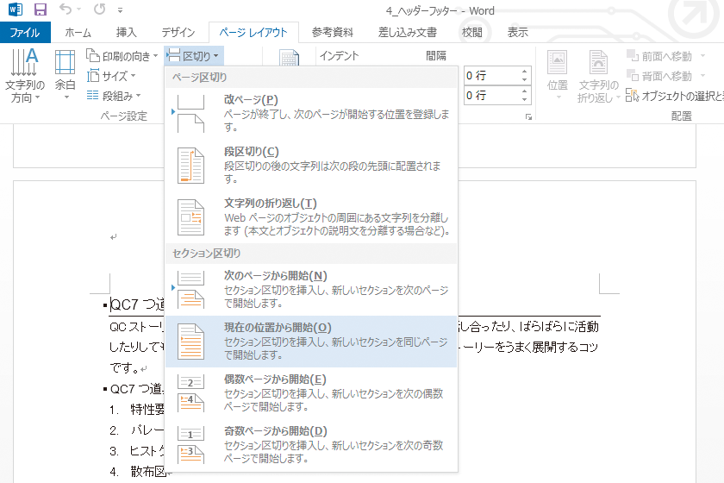Click 背面へ移動 send backward
Image resolution: width=724 pixels, height=483 pixels.
click(x=659, y=76)
